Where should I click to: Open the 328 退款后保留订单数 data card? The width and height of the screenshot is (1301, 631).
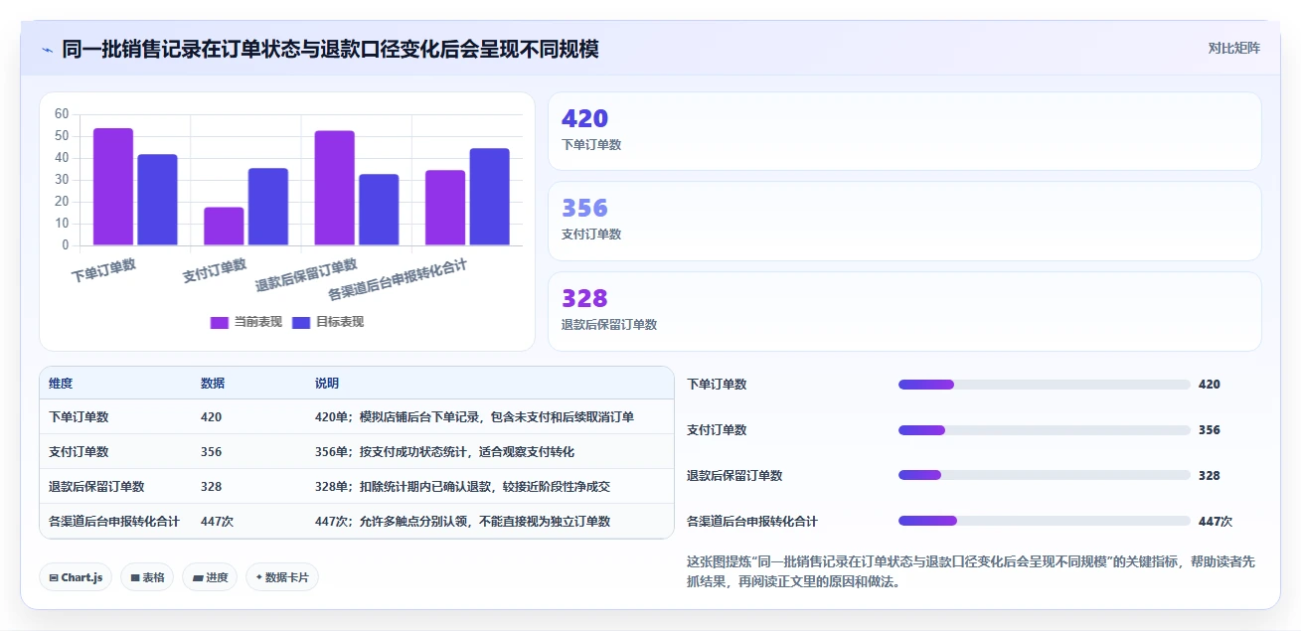(x=904, y=311)
